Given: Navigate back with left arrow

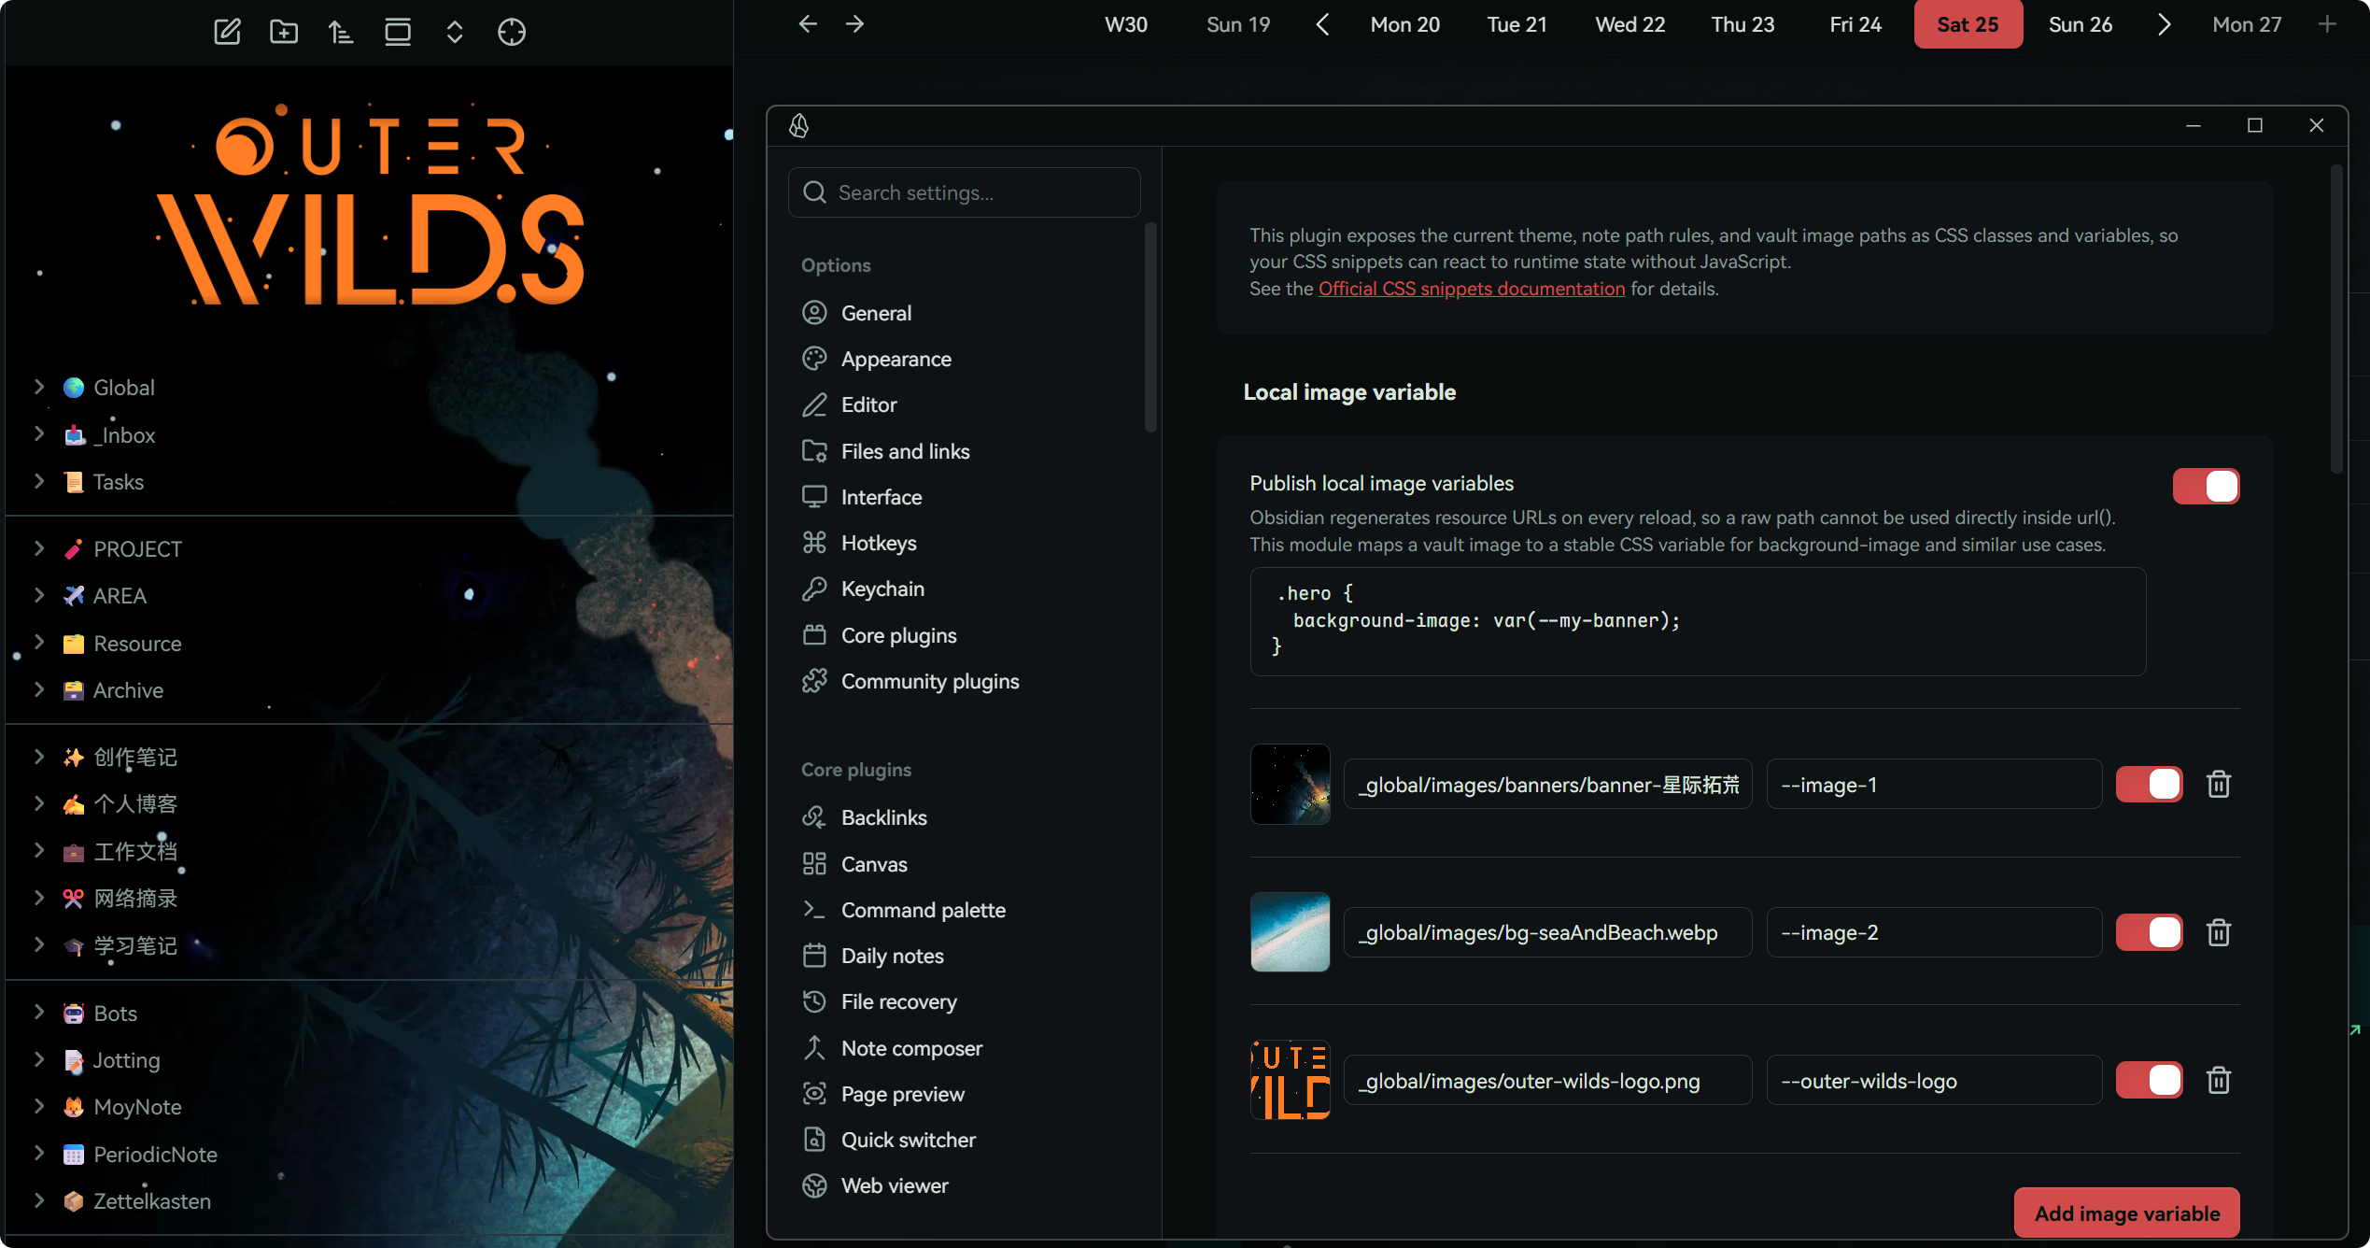Looking at the screenshot, I should coord(808,23).
